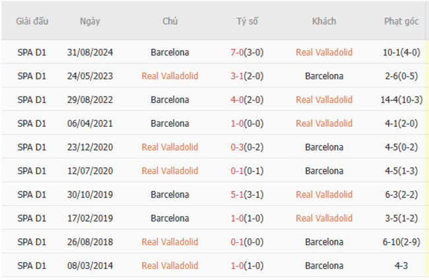Click the "Tỷ số" score column header
Image resolution: width=429 pixels, height=280 pixels.
tap(247, 21)
